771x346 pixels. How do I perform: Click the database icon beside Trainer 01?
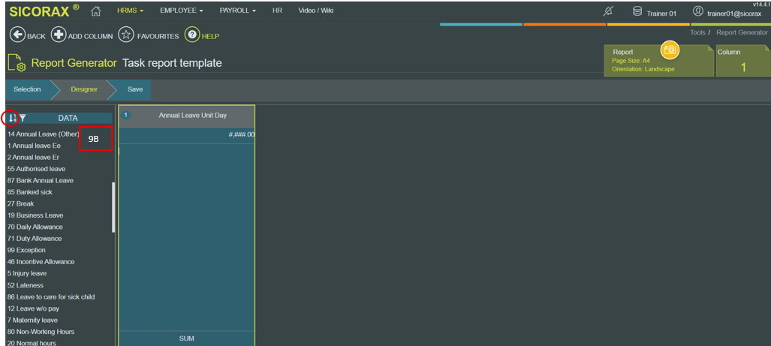coord(637,11)
